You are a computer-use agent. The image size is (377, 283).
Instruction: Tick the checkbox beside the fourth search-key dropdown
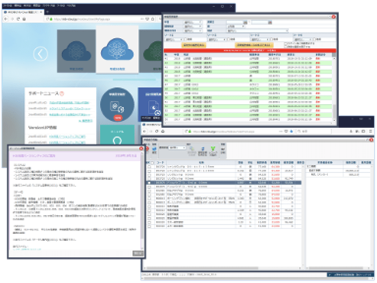point(314,39)
